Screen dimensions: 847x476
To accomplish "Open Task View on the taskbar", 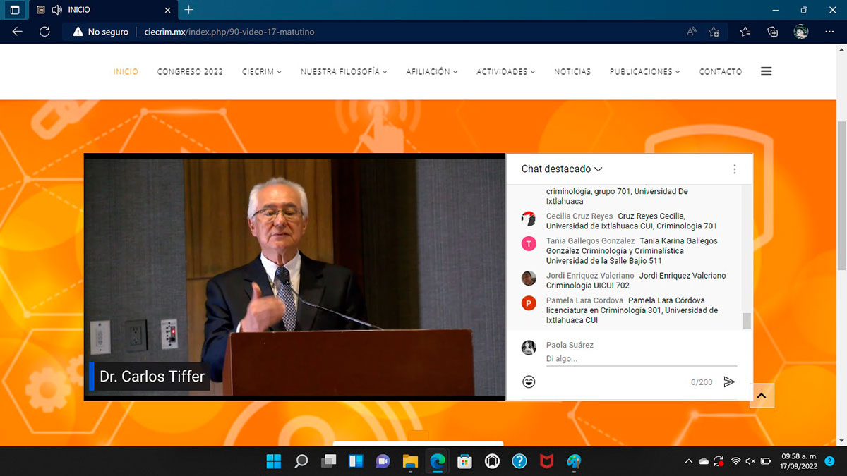I will [x=328, y=462].
